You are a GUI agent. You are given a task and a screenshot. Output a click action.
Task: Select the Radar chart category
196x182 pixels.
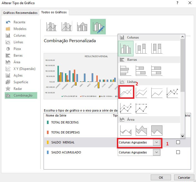(x=18, y=89)
